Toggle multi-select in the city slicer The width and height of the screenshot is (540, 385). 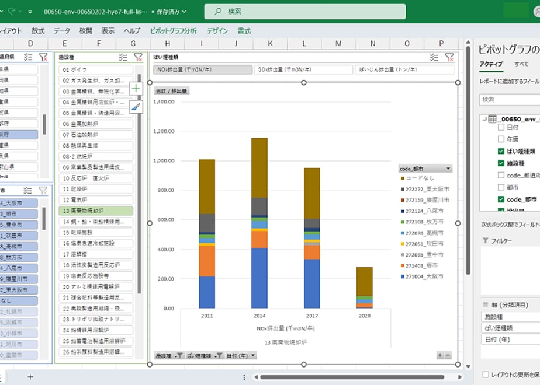pyautogui.click(x=27, y=190)
